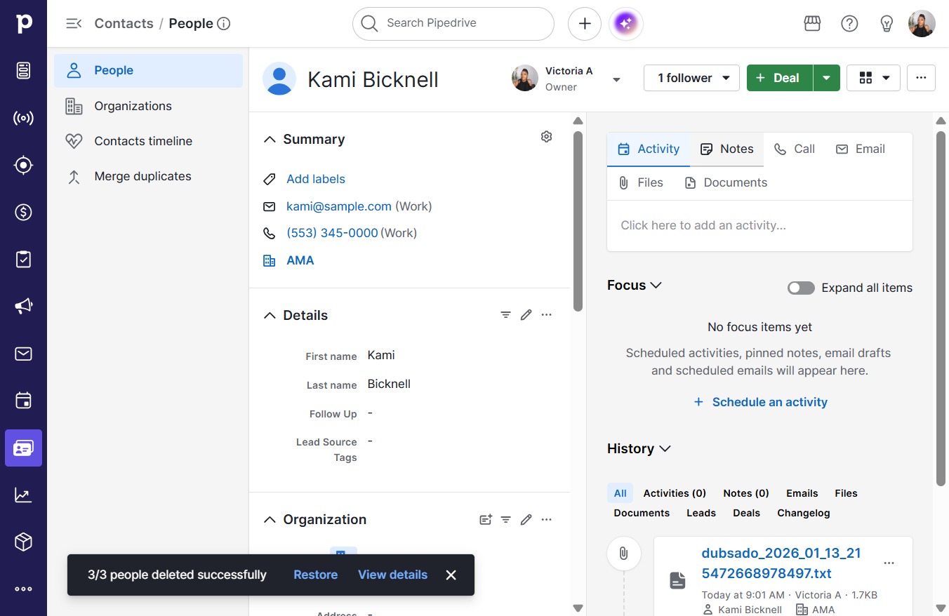This screenshot has height=616, width=949.
Task: Click the plus quick-add button in top bar
Action: pyautogui.click(x=585, y=24)
